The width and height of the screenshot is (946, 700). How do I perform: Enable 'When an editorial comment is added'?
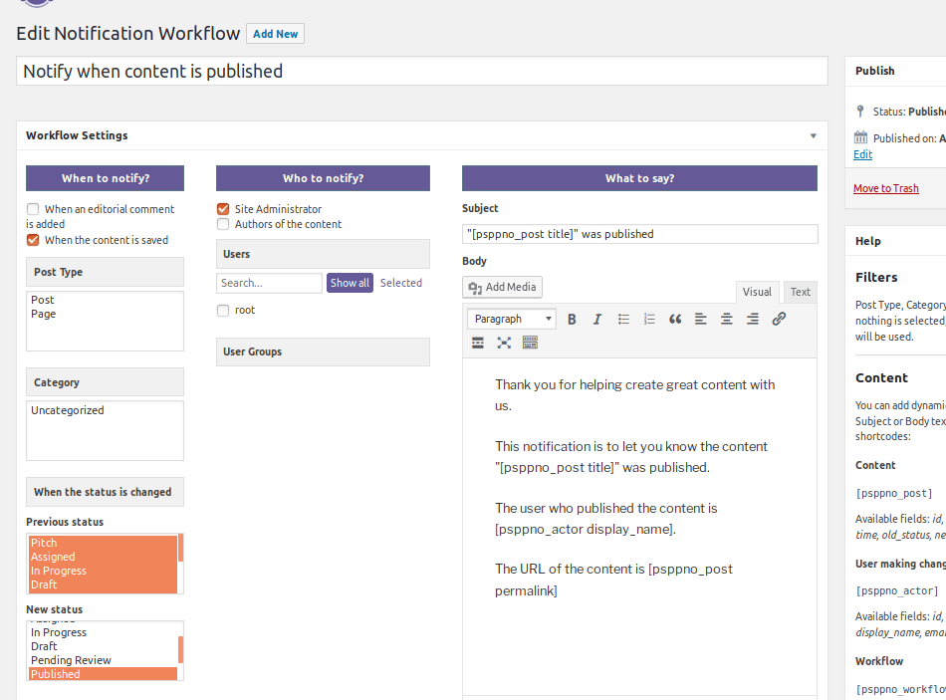pos(33,209)
